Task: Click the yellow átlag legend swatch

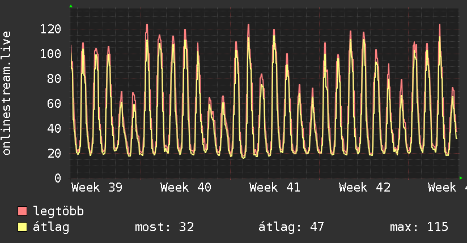Action: click(x=22, y=227)
